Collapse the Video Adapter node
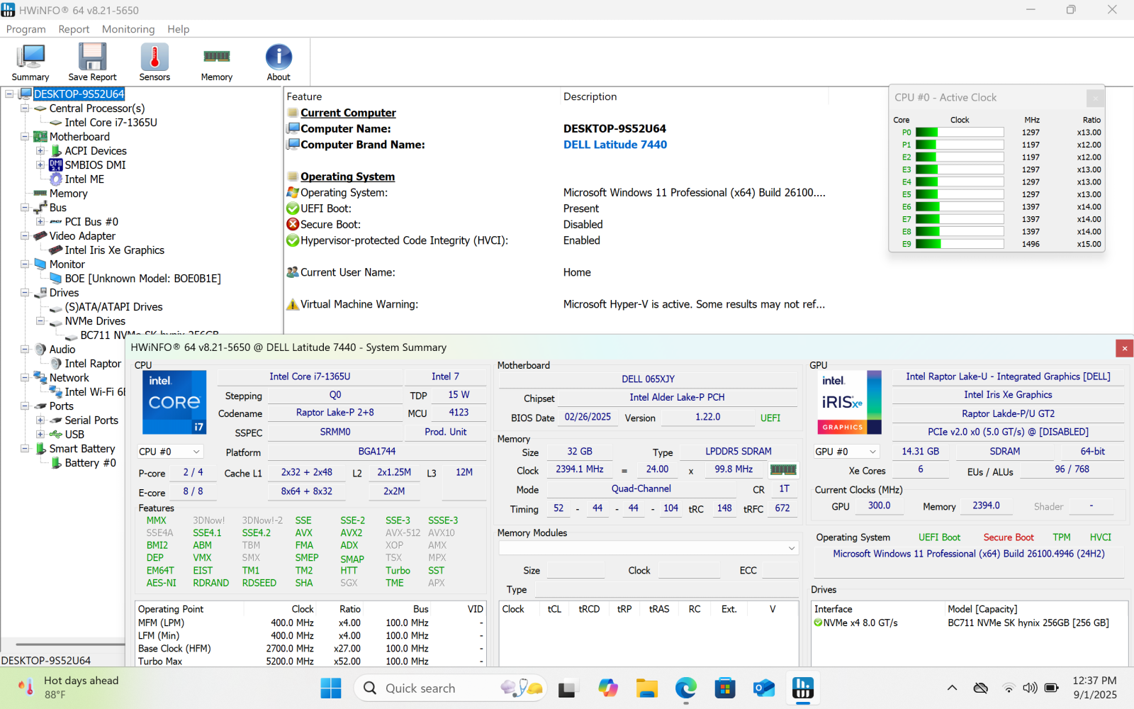Image resolution: width=1134 pixels, height=709 pixels. [25, 235]
